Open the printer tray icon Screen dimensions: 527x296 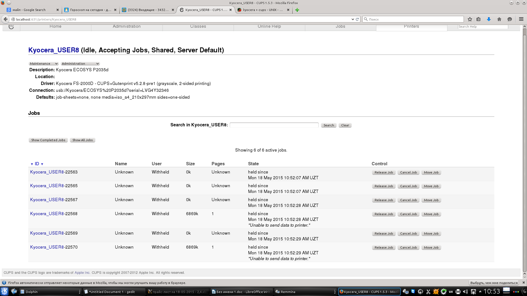(458, 292)
